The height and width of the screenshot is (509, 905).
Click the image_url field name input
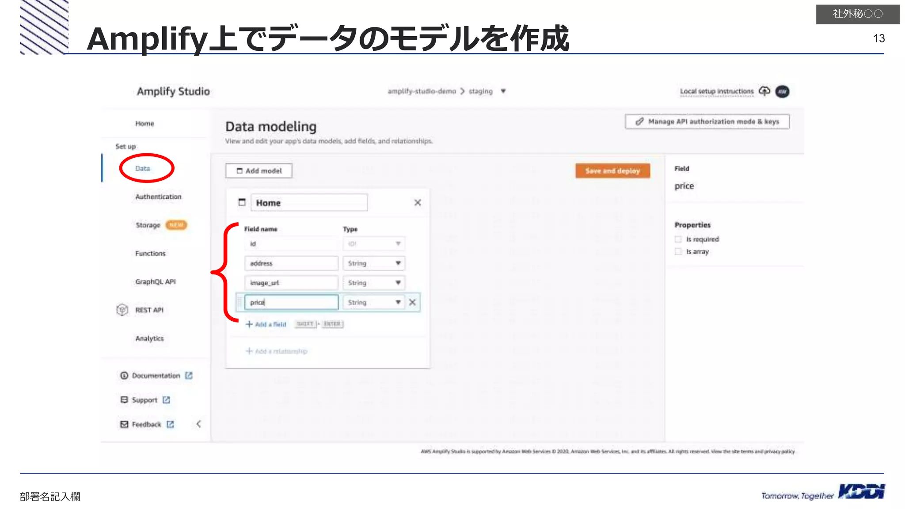291,283
